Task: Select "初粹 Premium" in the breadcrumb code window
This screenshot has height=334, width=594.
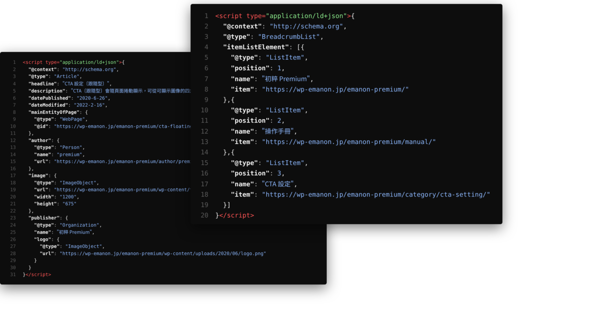Action: coord(286,79)
